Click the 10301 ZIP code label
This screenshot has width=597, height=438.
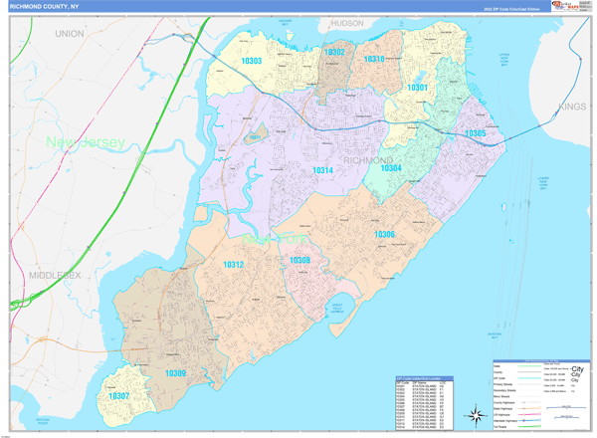[417, 88]
